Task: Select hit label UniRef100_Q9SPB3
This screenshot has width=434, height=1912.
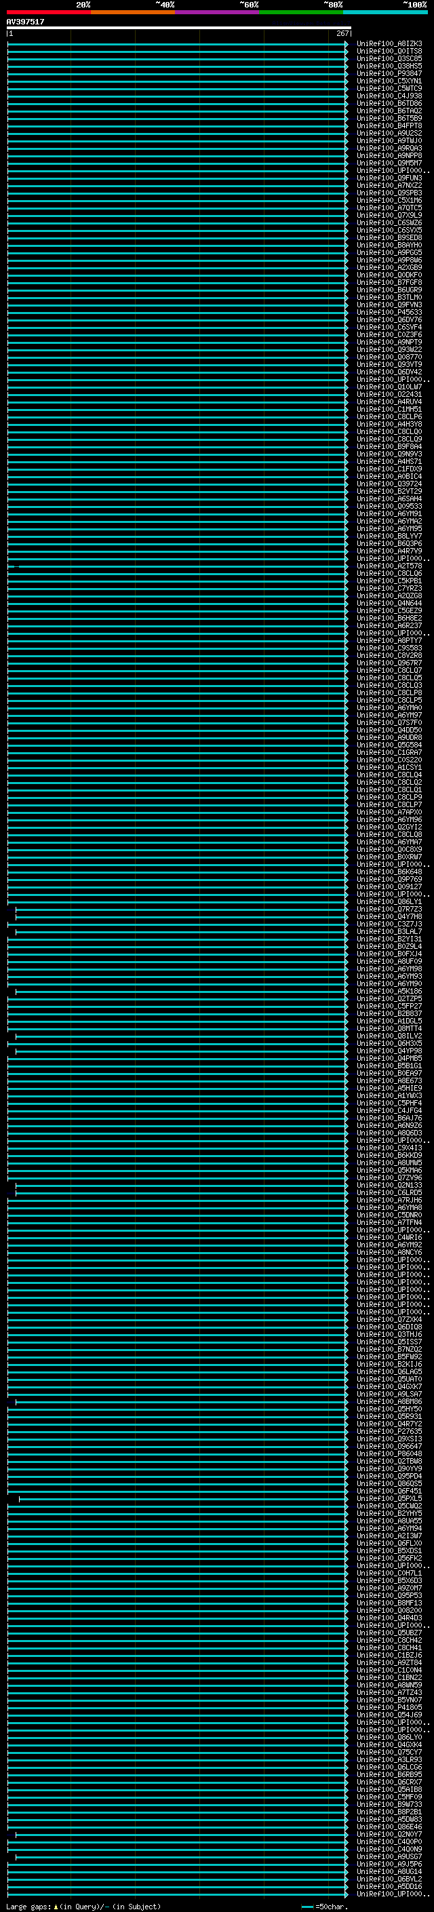Action: pyautogui.click(x=389, y=193)
